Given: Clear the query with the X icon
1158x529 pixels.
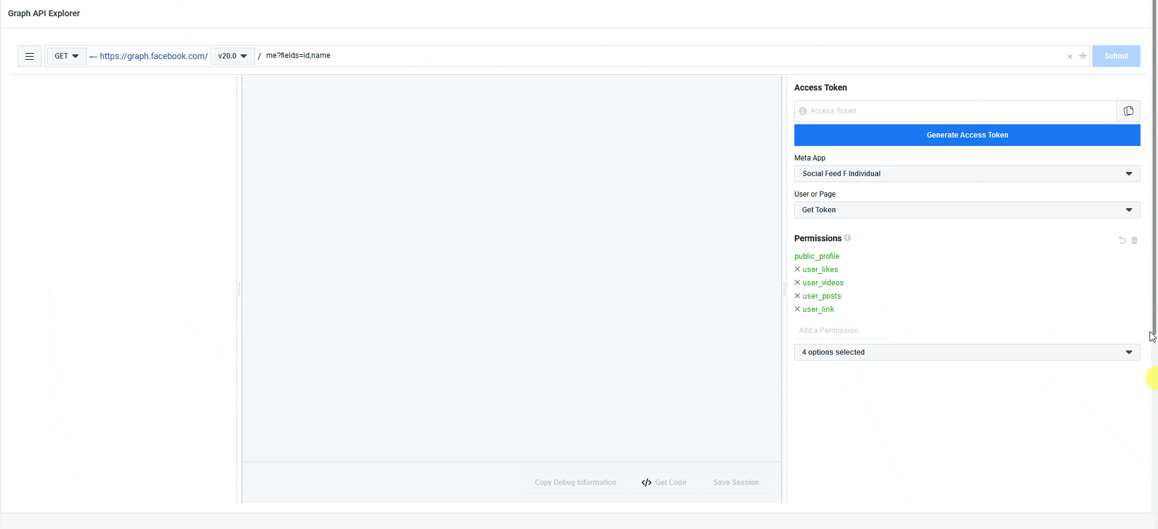Looking at the screenshot, I should coord(1070,57).
